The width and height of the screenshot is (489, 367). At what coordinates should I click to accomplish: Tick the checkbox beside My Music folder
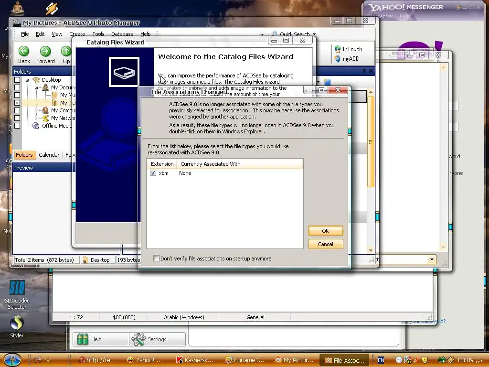coord(17,95)
